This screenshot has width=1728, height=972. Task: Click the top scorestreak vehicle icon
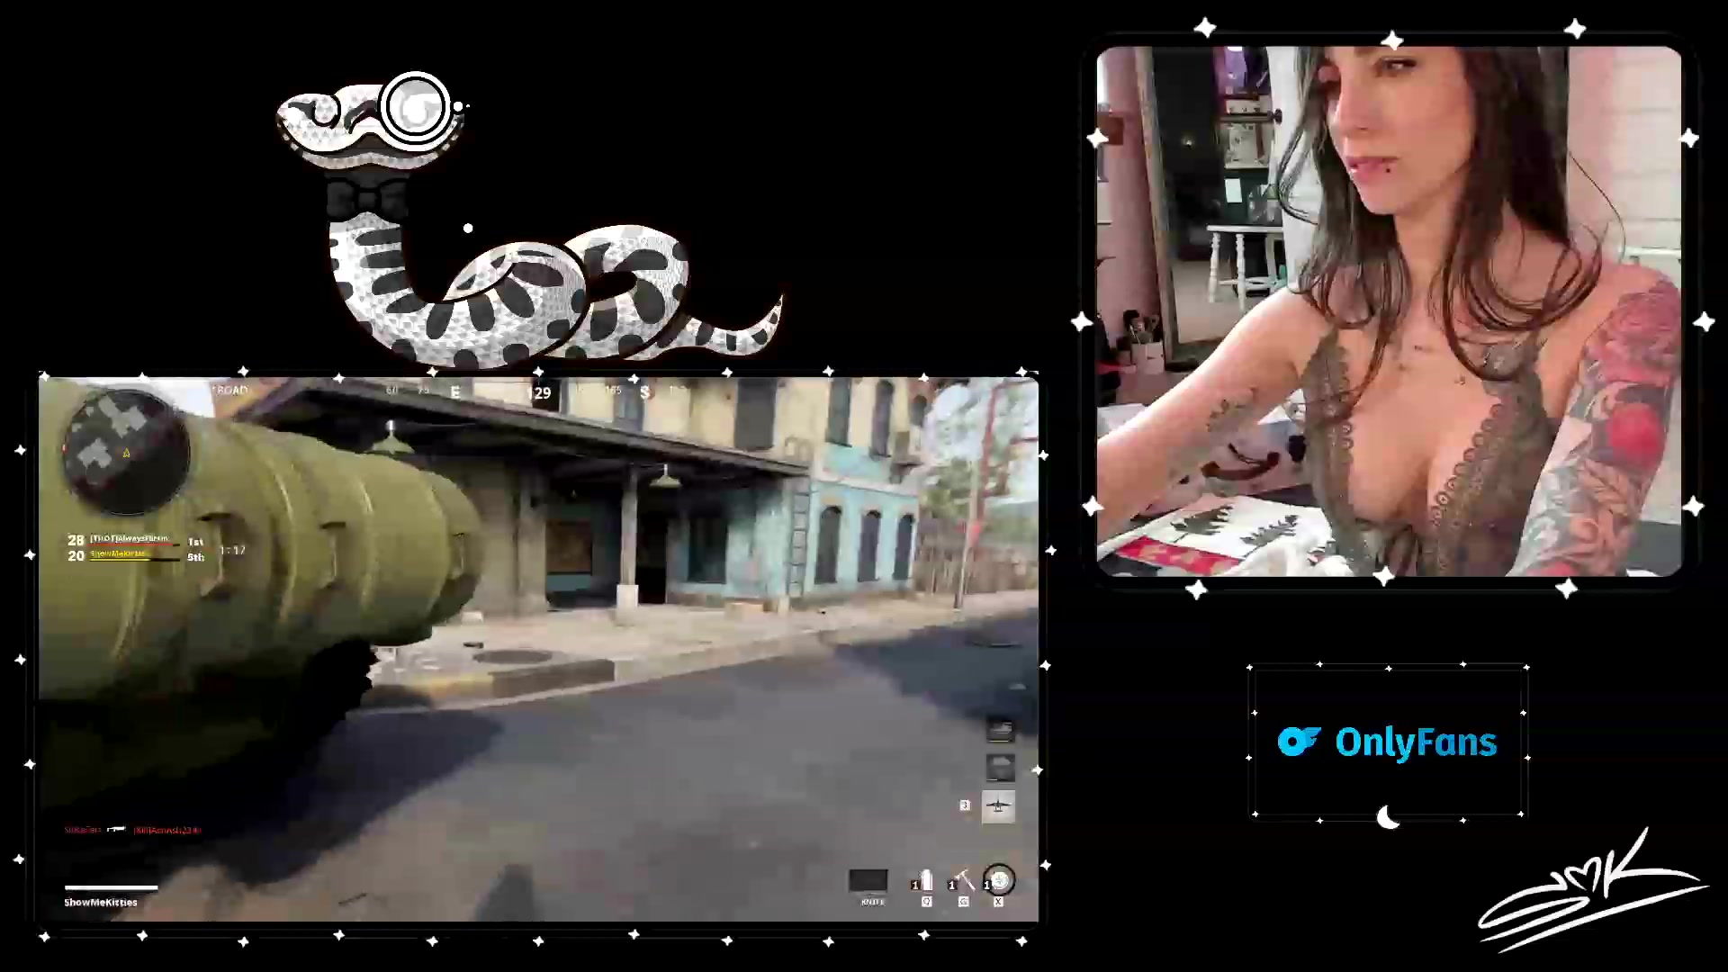click(1000, 729)
